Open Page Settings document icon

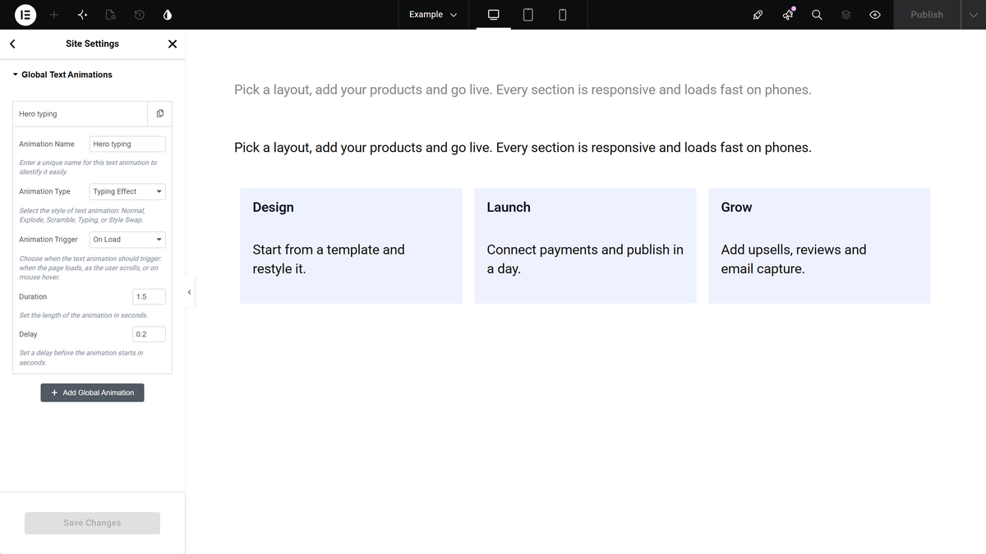click(x=111, y=15)
